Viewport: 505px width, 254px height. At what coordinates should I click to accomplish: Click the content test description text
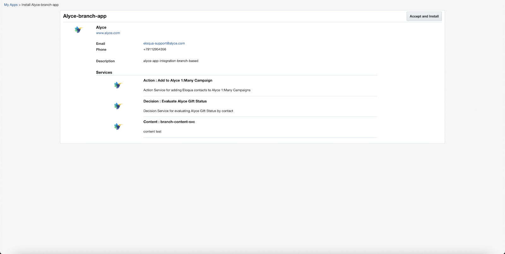click(x=152, y=132)
